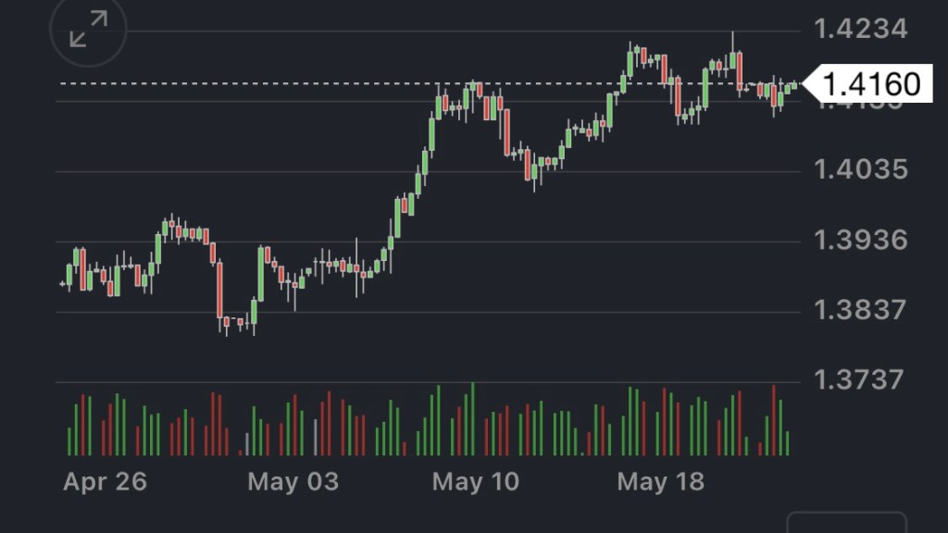Select the 1.3737 price level label
This screenshot has width=948, height=533.
[x=861, y=379]
